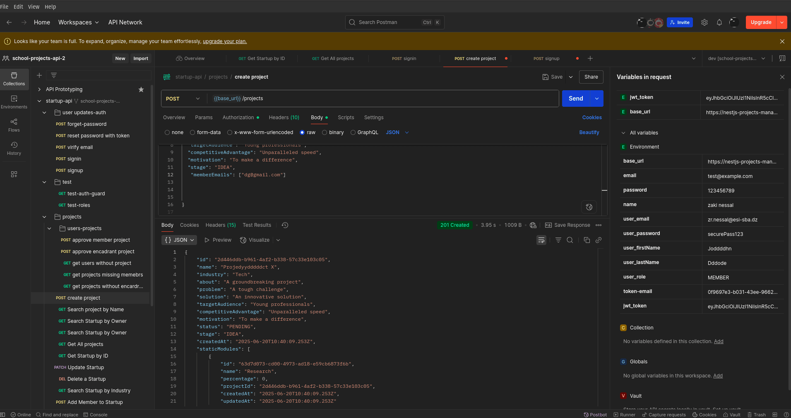Click the plus icon to create new collection
This screenshot has width=791, height=418.
pyautogui.click(x=39, y=75)
